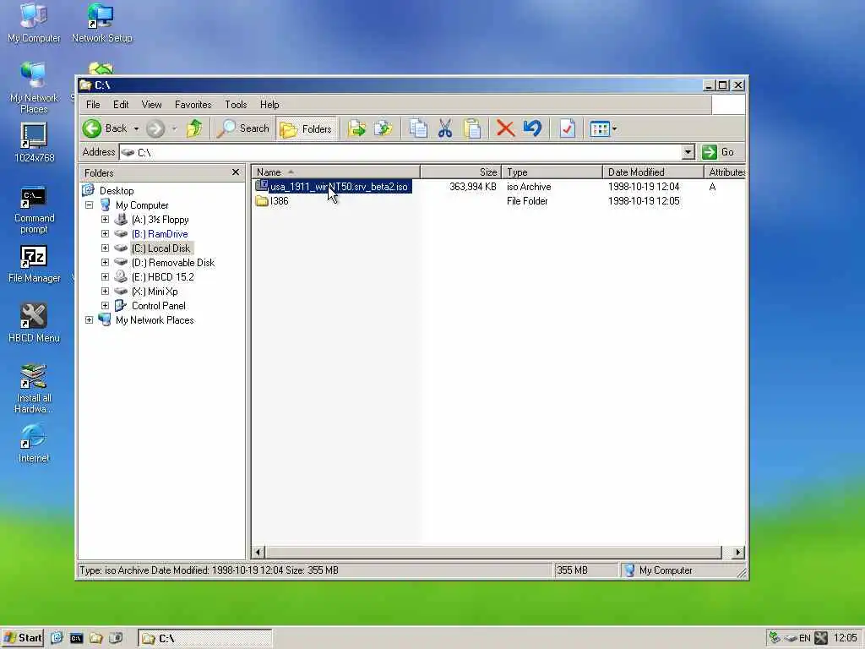Go up one folder level

(194, 128)
